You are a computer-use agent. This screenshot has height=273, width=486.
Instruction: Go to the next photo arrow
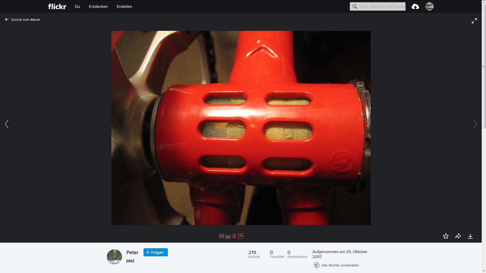pos(475,124)
